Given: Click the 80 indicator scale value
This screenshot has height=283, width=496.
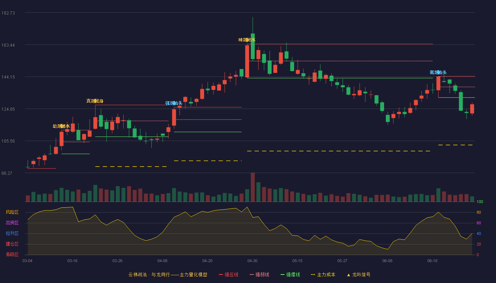Looking at the screenshot, I should [478, 212].
